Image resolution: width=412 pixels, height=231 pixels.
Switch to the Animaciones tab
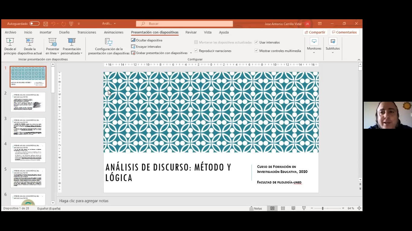coord(113,32)
